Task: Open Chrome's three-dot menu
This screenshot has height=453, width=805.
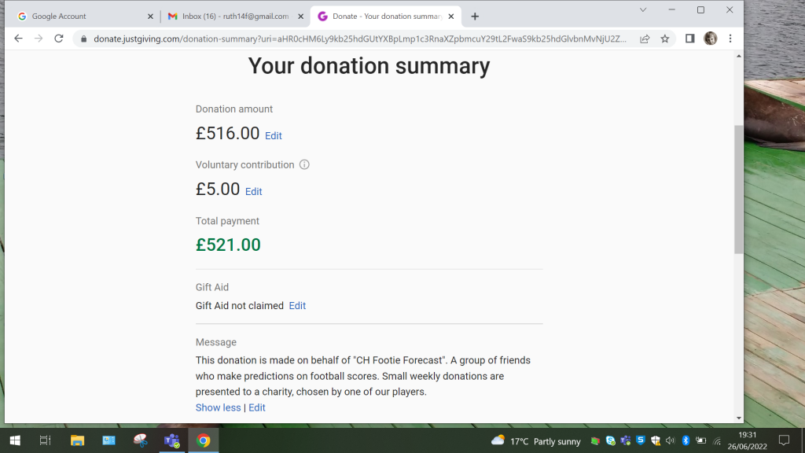Action: [731, 39]
